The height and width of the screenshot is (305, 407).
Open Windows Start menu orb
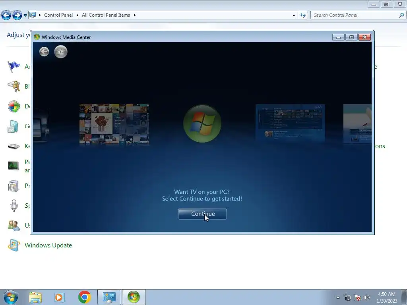[11, 297]
